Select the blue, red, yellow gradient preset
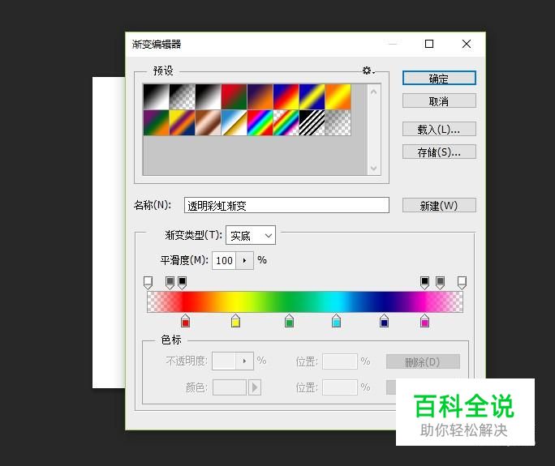 286,97
